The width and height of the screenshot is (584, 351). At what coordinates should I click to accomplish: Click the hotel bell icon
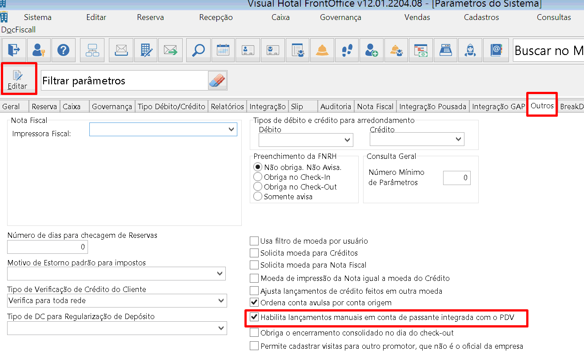tap(322, 50)
